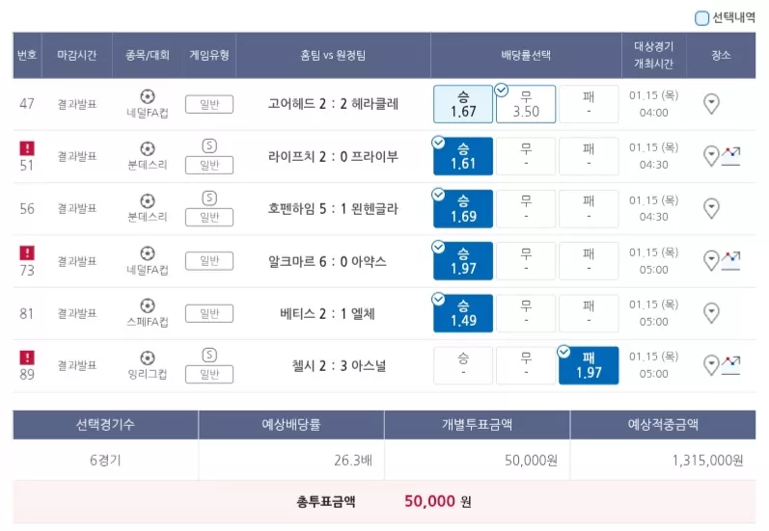Click the 배당률선택 column header
The width and height of the screenshot is (769, 531).
(526, 55)
